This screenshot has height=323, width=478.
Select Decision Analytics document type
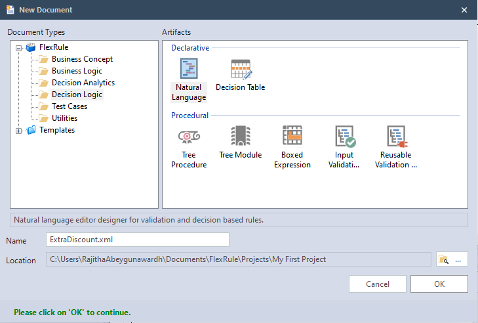(83, 83)
